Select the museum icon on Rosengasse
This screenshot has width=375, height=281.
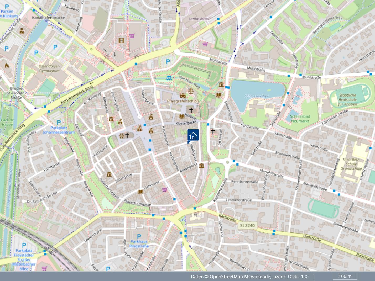[201, 166]
